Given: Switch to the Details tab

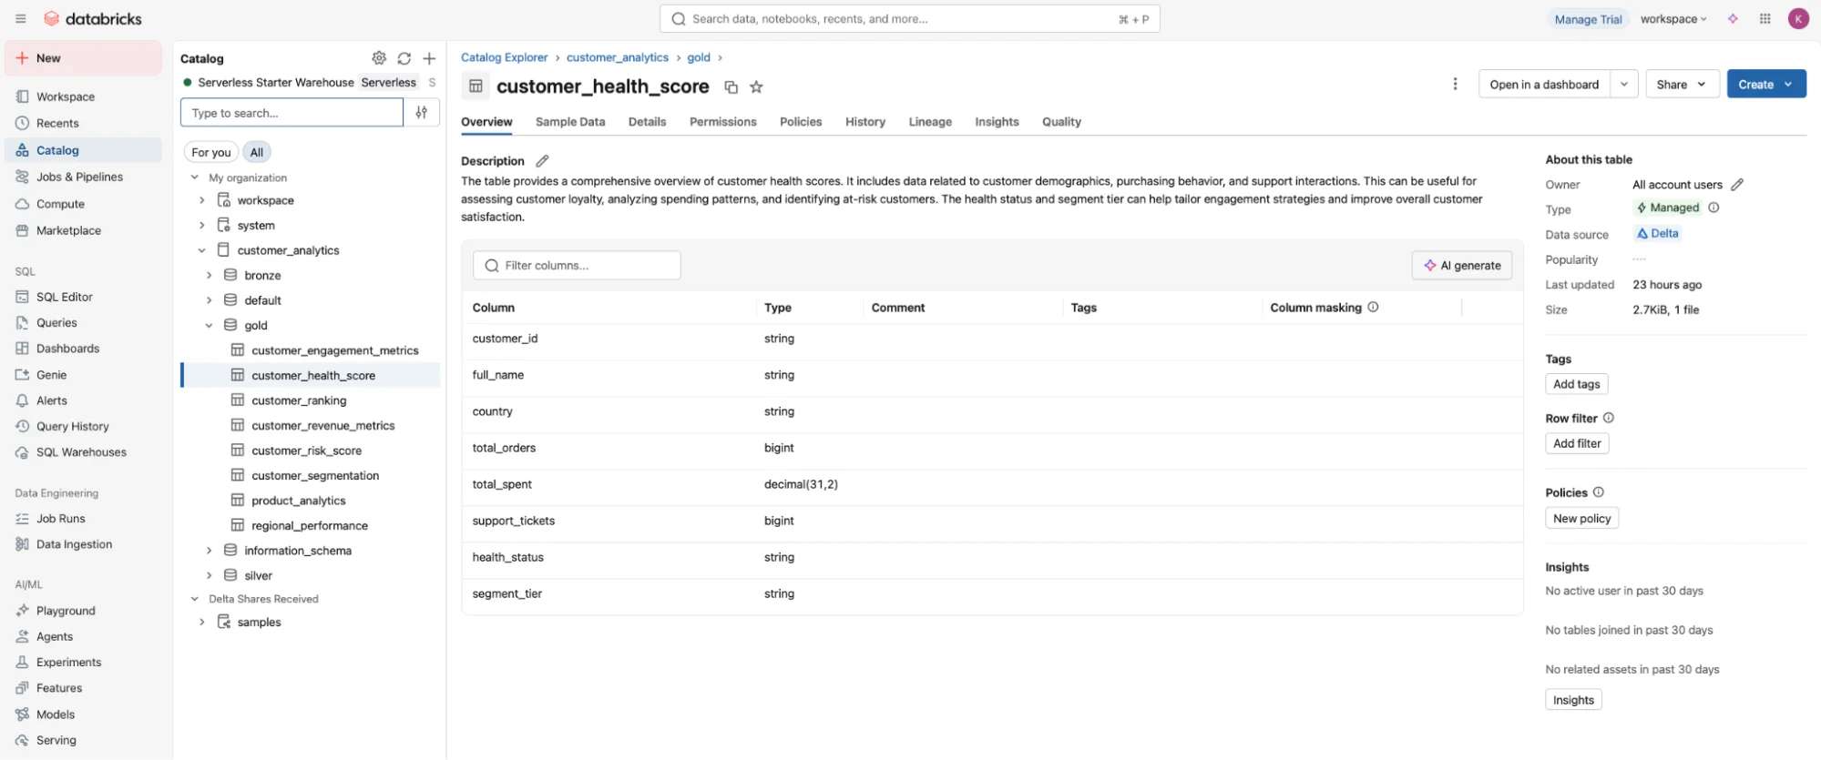Looking at the screenshot, I should point(647,122).
